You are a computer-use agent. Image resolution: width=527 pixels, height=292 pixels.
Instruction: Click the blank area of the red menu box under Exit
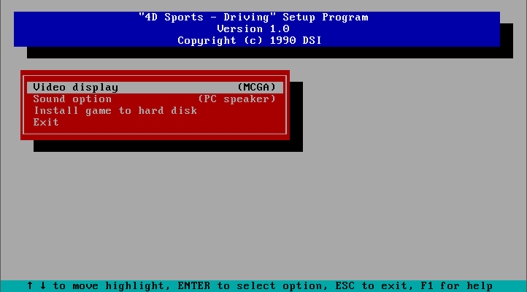[x=155, y=131]
